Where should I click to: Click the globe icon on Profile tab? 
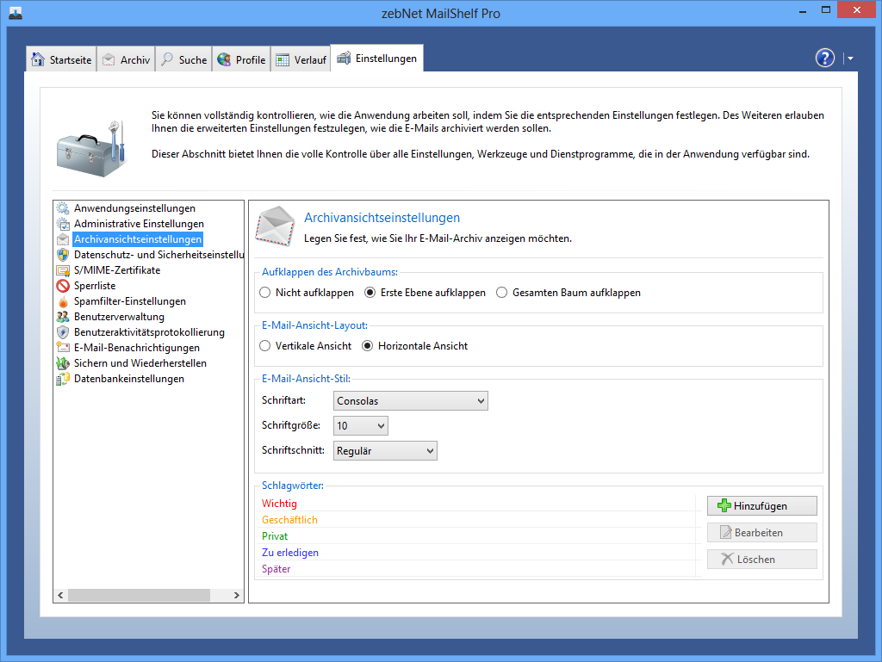coord(224,59)
